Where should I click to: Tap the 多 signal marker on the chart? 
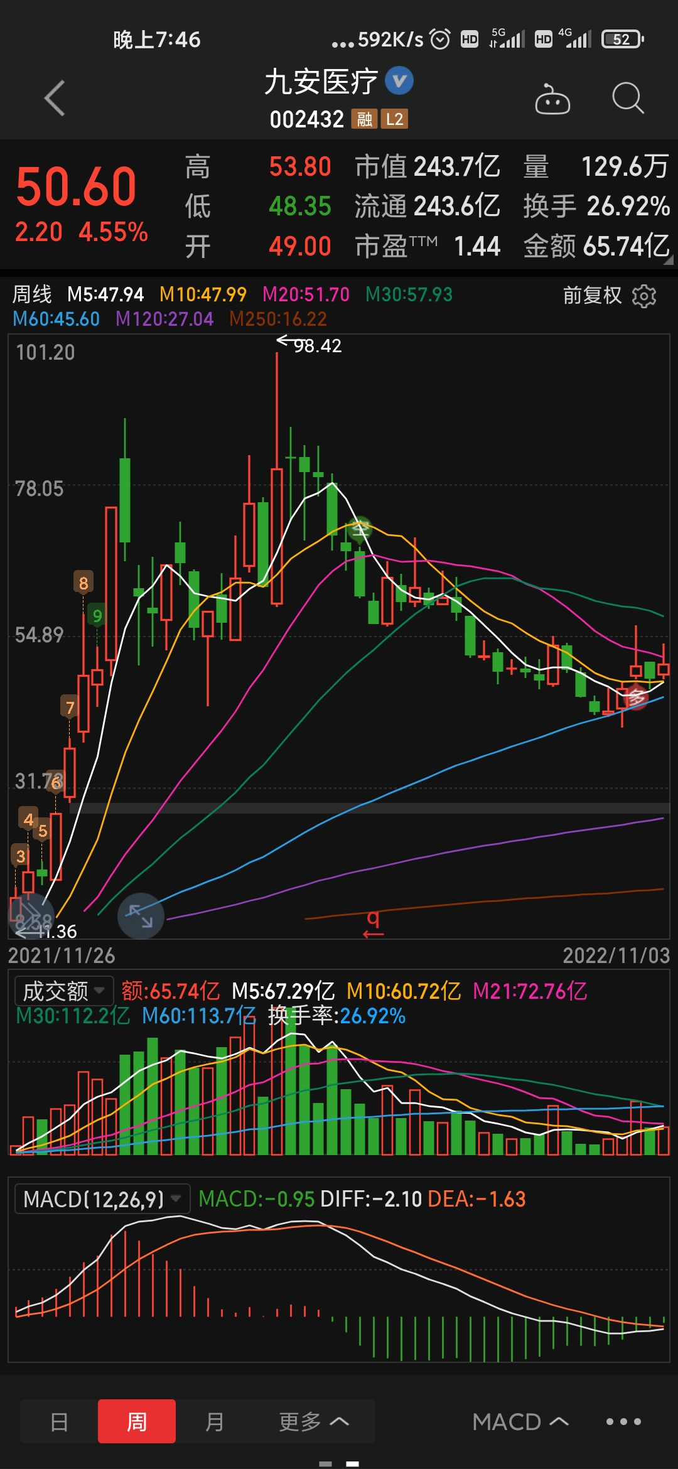tap(637, 697)
